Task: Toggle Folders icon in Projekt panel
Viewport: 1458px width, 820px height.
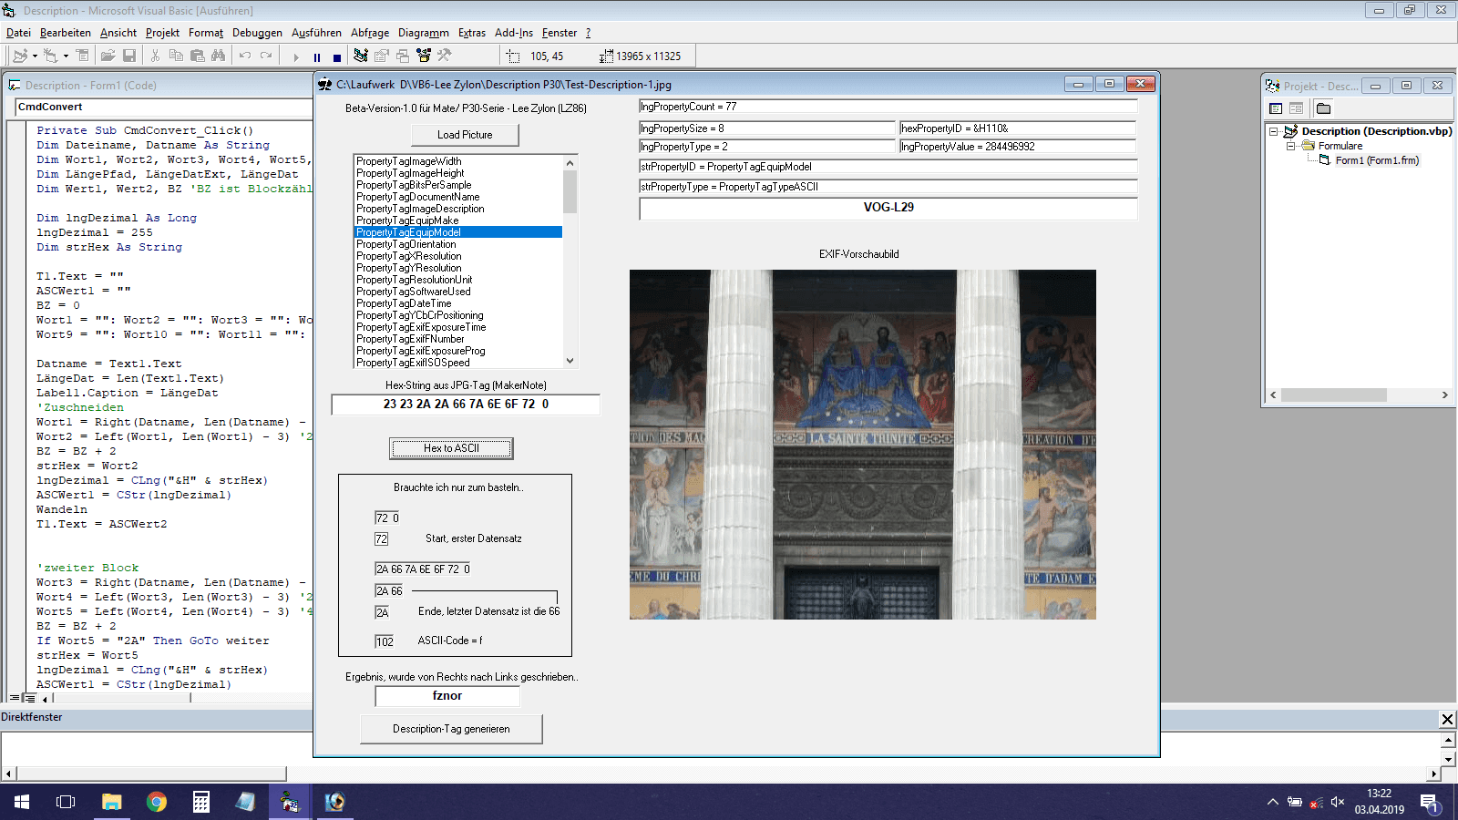Action: 1323,108
